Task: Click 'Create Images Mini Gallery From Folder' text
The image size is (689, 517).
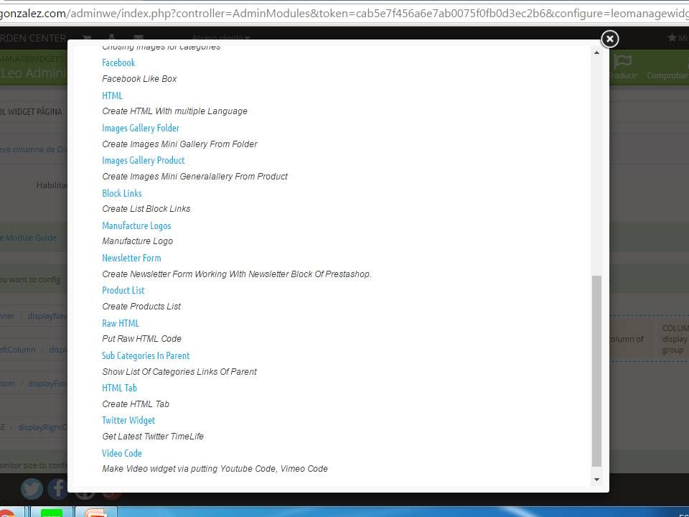Action: (x=179, y=144)
